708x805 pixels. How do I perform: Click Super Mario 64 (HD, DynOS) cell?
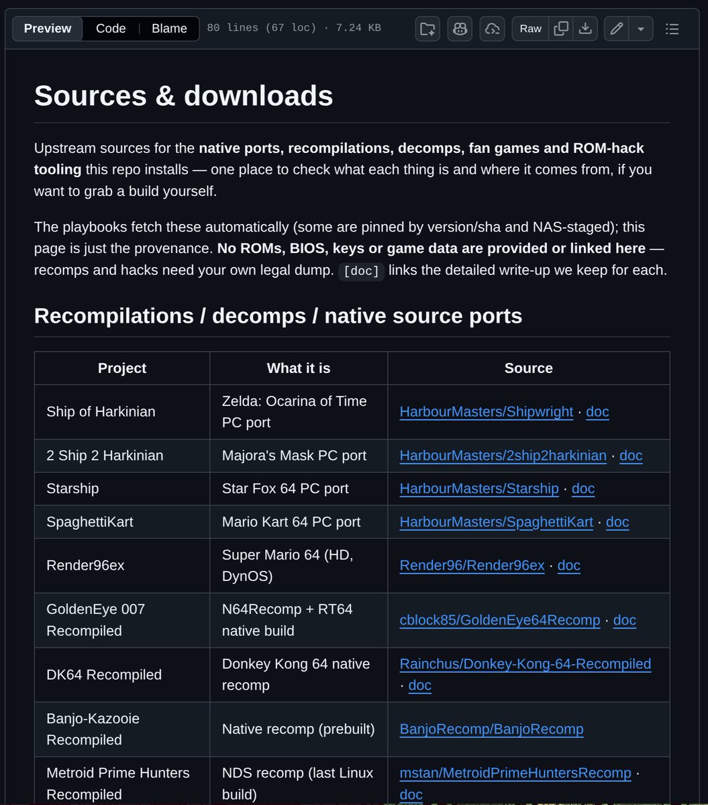[x=299, y=566]
